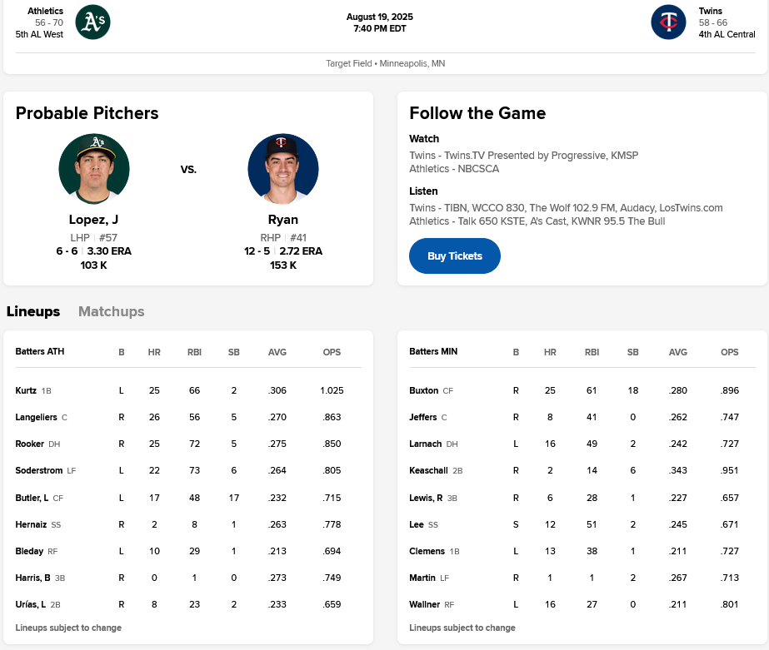769x650 pixels.
Task: Click Jeffers in Twins lineup
Action: click(423, 417)
